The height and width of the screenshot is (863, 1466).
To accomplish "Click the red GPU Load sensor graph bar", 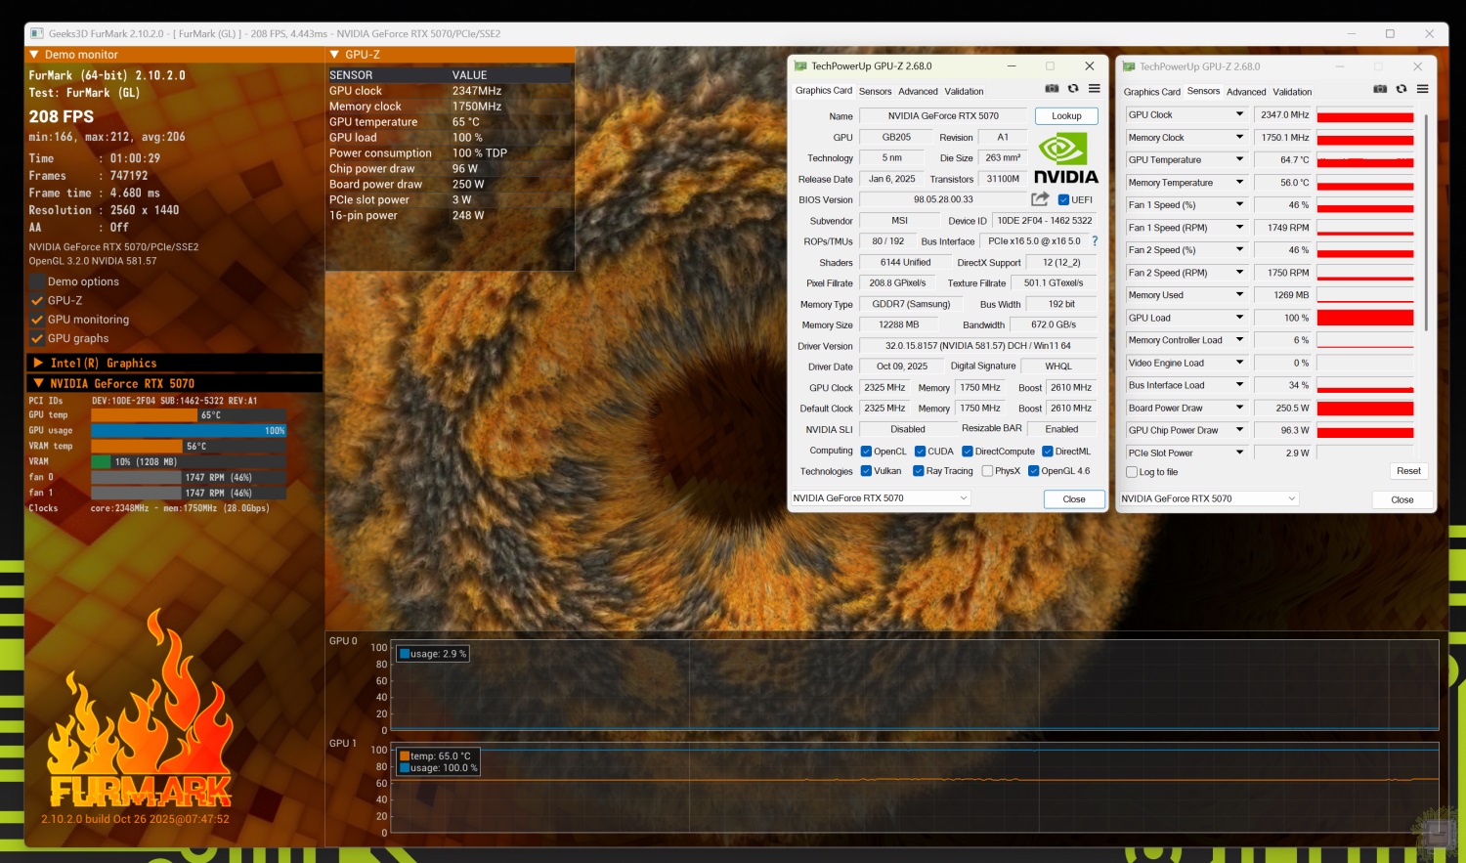I will [x=1364, y=318].
